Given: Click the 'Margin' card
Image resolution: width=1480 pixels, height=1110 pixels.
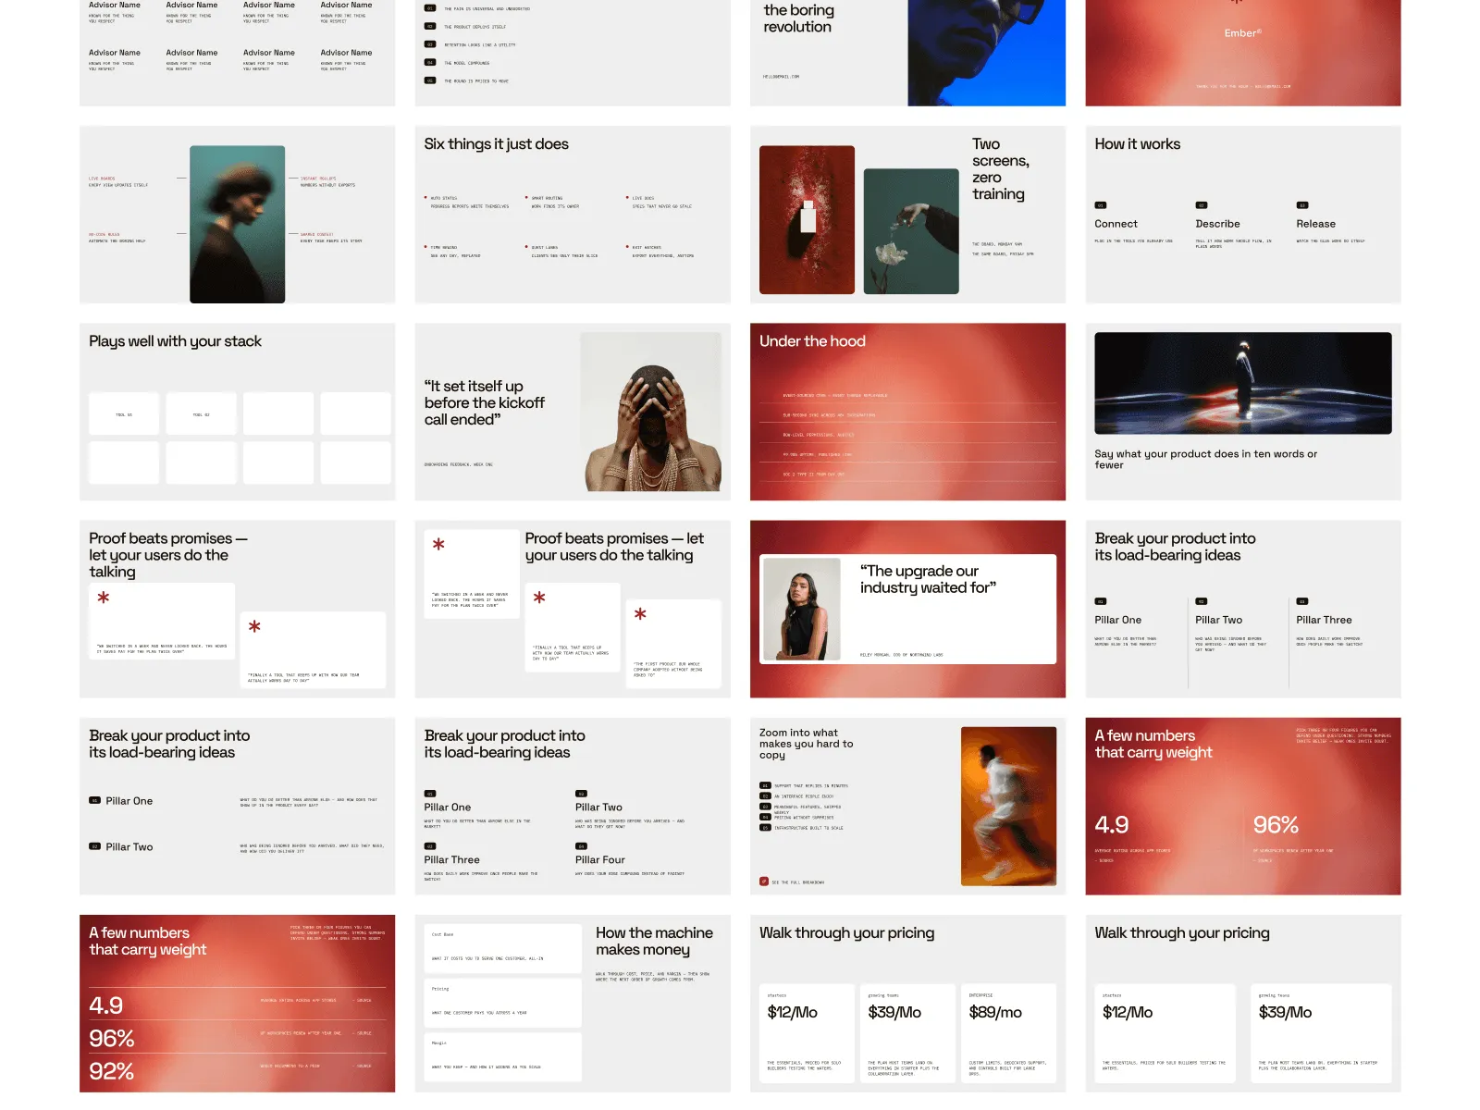Looking at the screenshot, I should pyautogui.click(x=503, y=1057).
